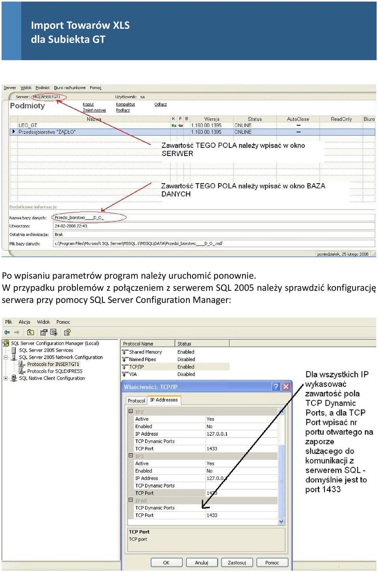Image resolution: width=378 pixels, height=572 pixels.
Task: Switch to the Protocol tab
Action: (x=136, y=401)
